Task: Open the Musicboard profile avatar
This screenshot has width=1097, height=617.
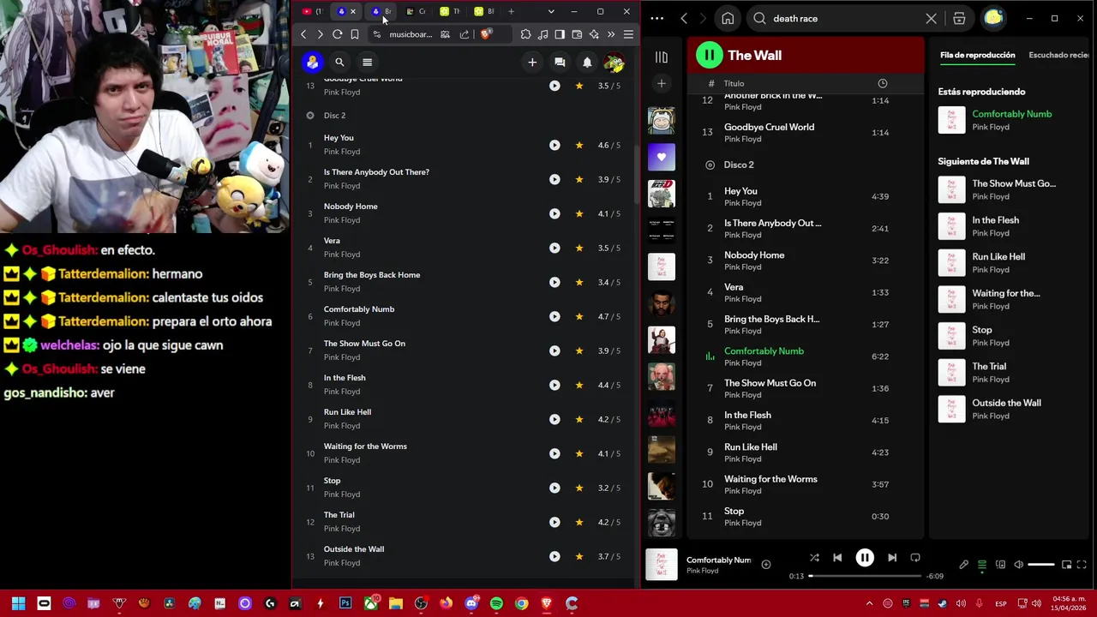Action: pyautogui.click(x=614, y=62)
